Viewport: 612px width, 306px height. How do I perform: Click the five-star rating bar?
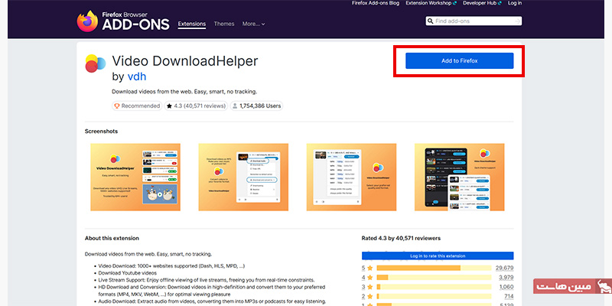coord(434,269)
